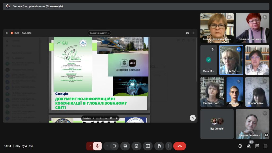Screen dimensions: 272x153
Task: Open the activities grid icon
Action: 266,146
